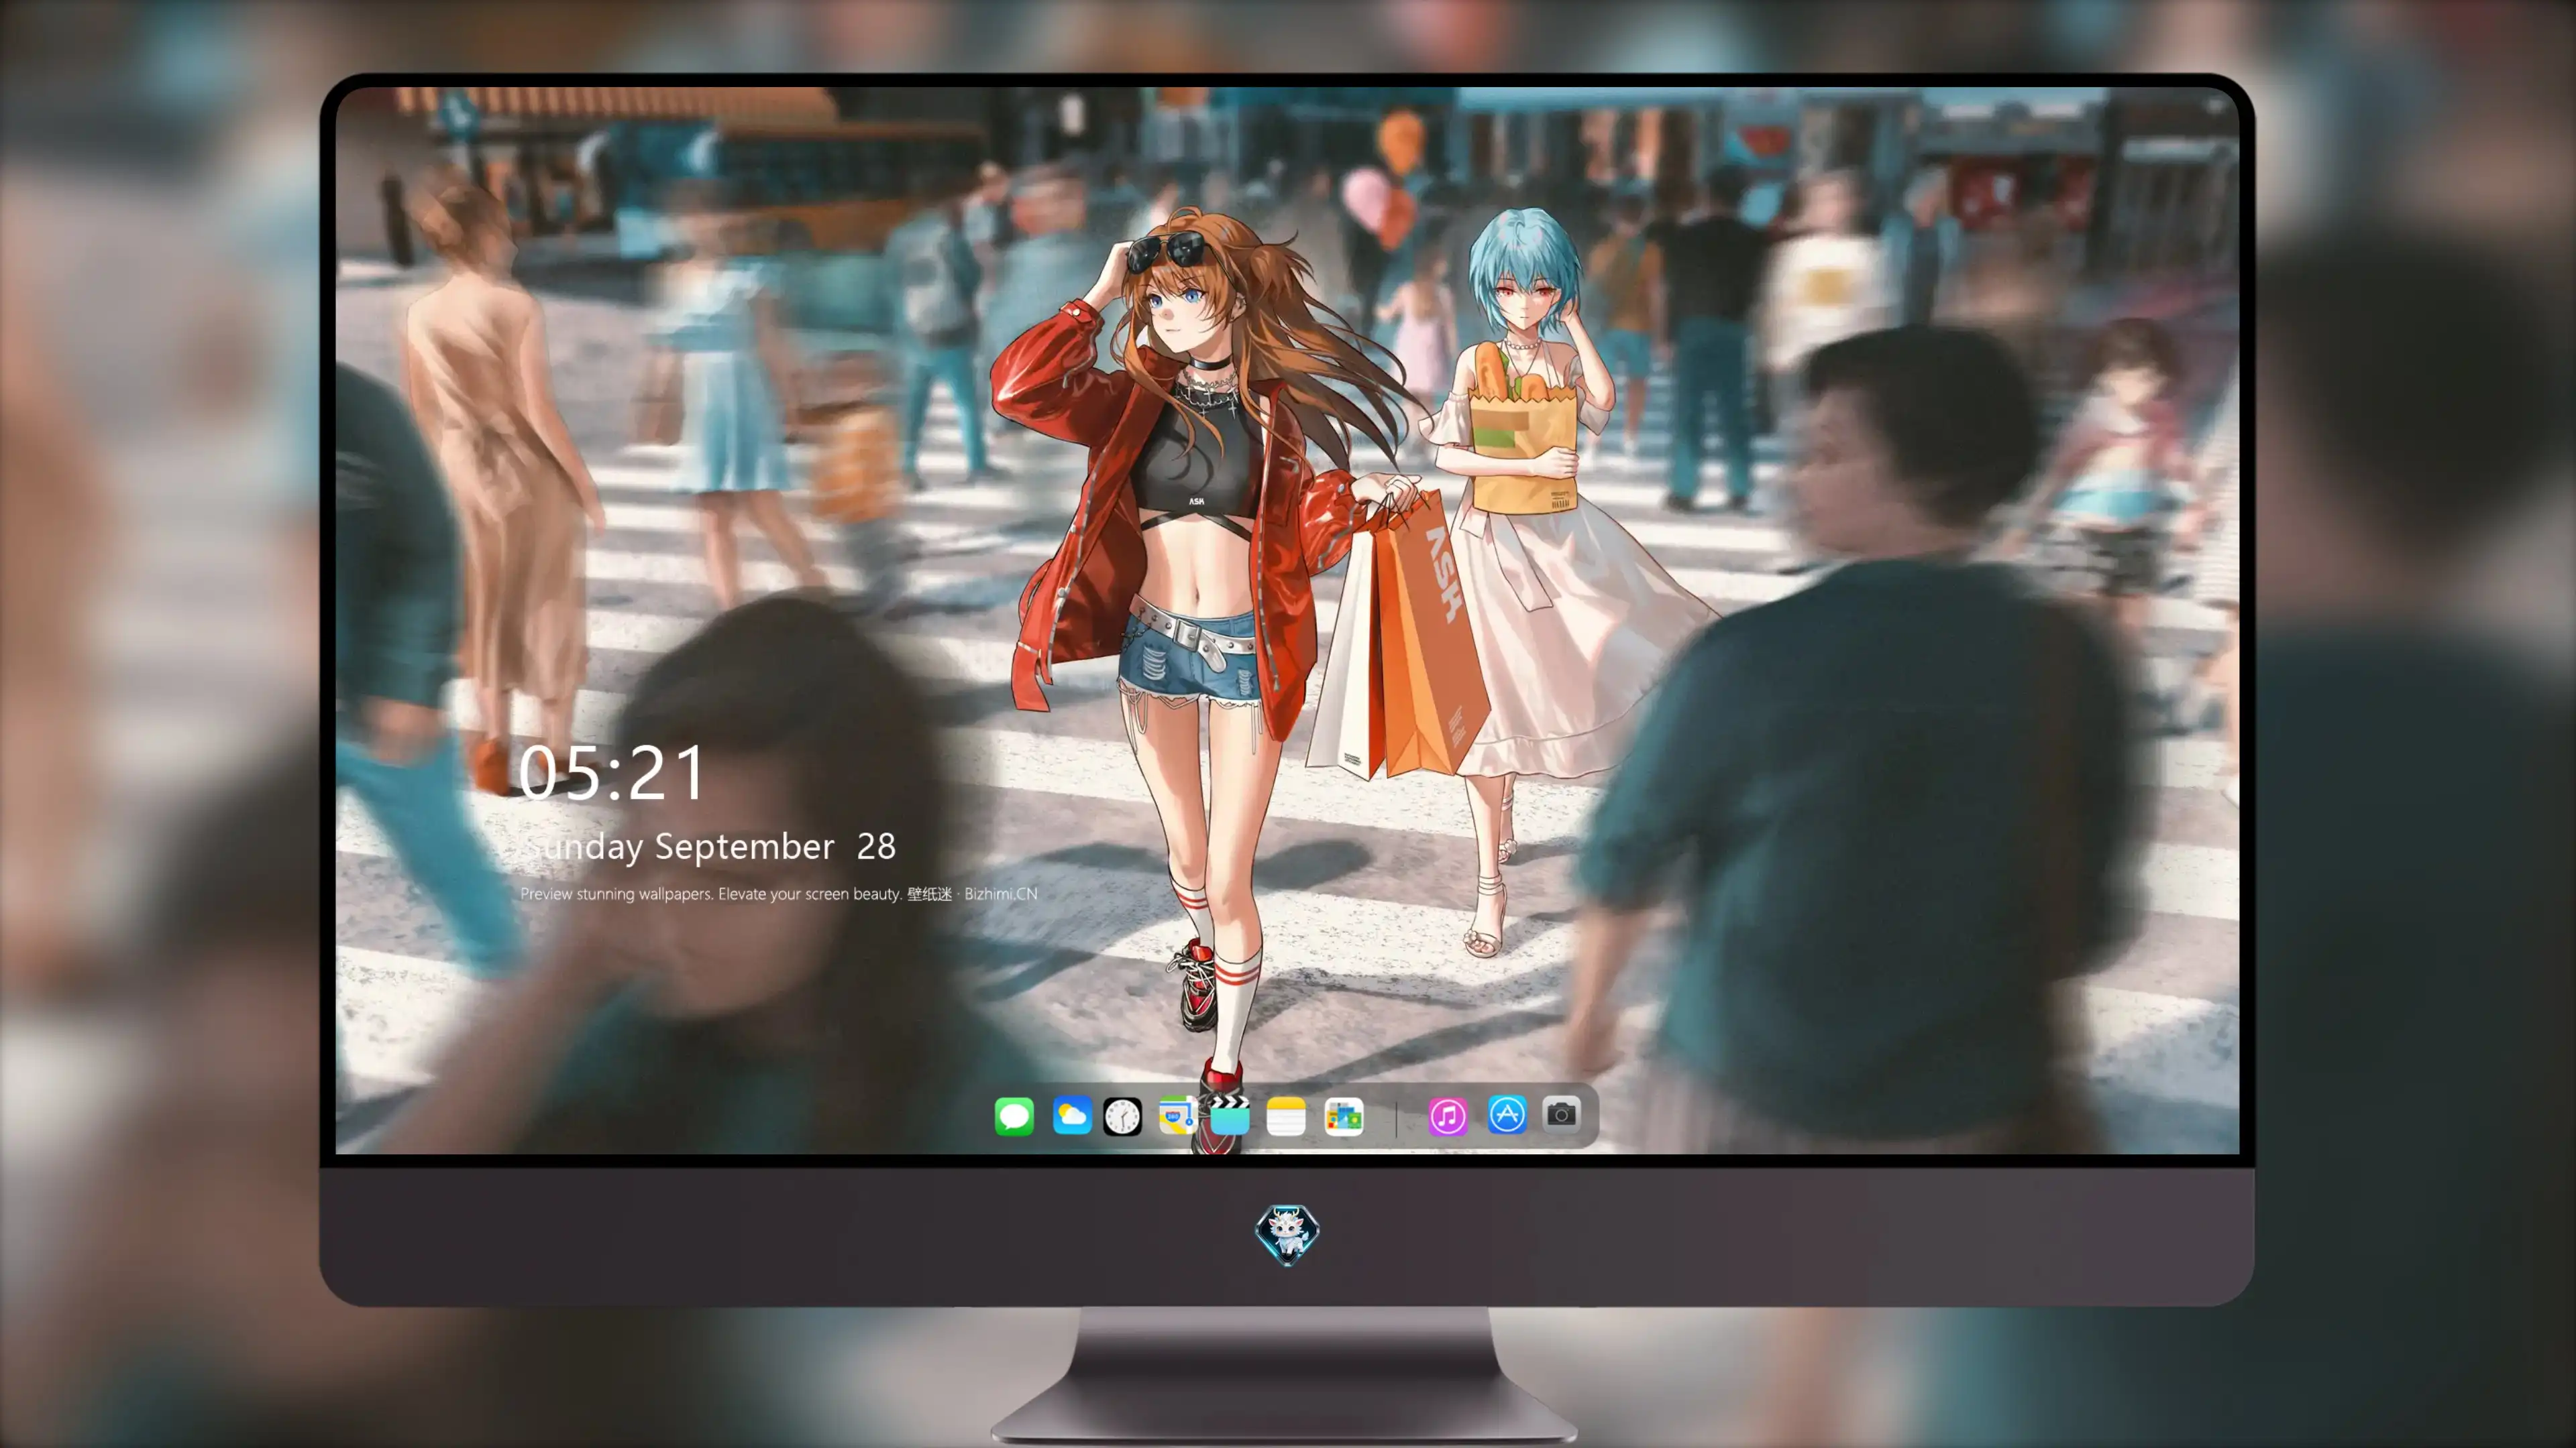Click the dragon logo badge on monitor chin
Screen dimensions: 2576x1448
(x=1287, y=1234)
